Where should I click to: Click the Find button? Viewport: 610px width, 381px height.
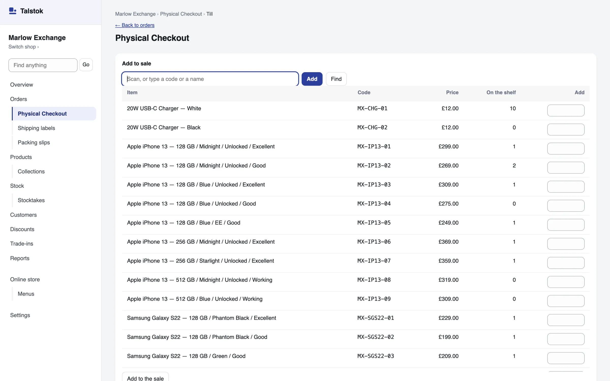pyautogui.click(x=336, y=79)
